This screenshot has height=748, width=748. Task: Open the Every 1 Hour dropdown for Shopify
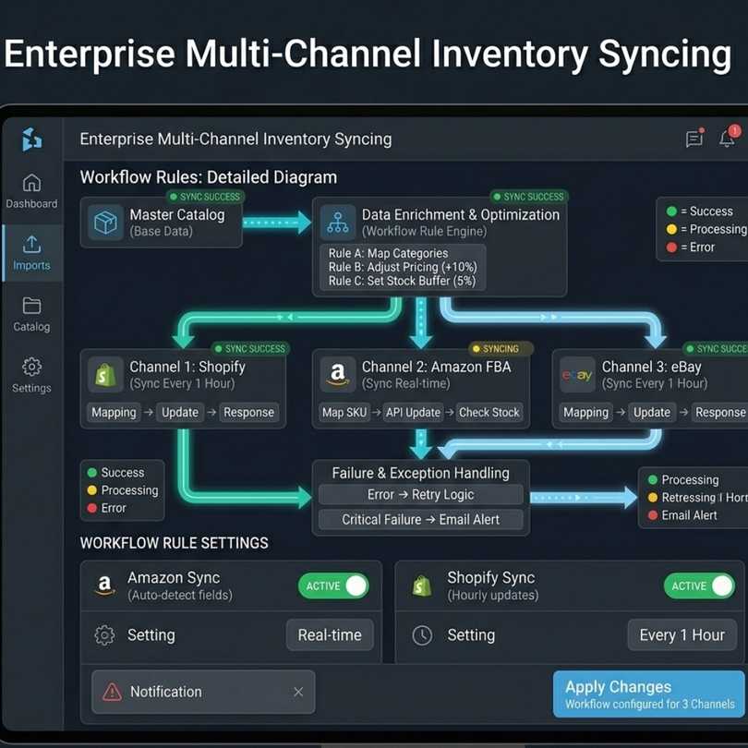[682, 634]
